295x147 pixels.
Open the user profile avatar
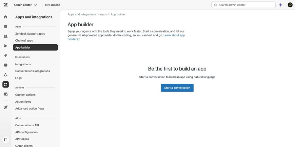tap(290, 5)
